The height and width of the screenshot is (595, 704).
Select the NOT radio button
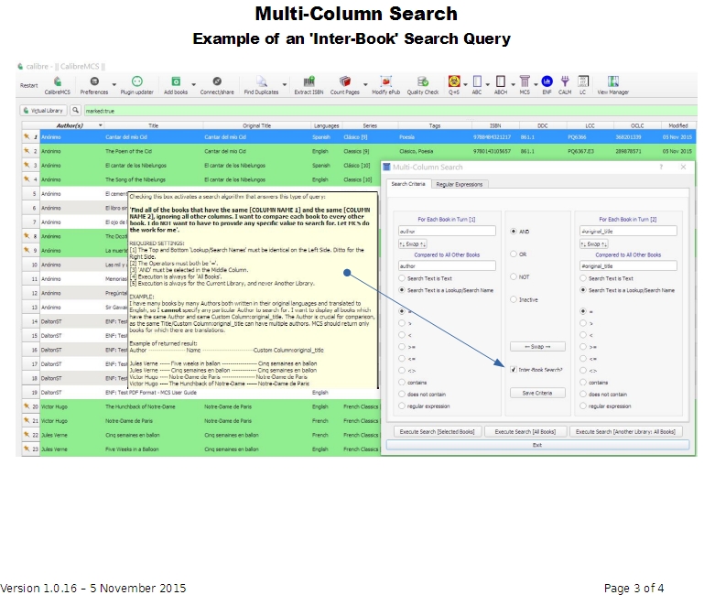click(514, 276)
